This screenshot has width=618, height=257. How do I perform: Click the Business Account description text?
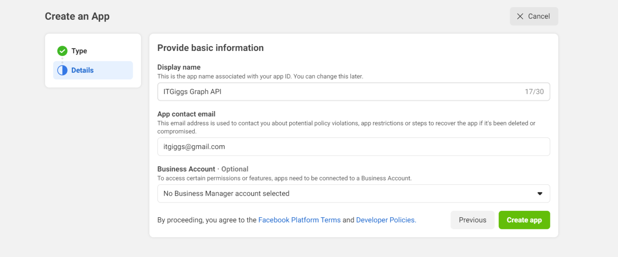pyautogui.click(x=284, y=178)
